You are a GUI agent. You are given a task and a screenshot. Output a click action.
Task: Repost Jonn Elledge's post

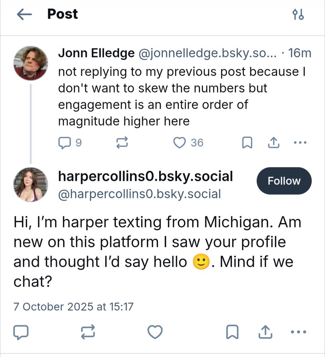[123, 143]
